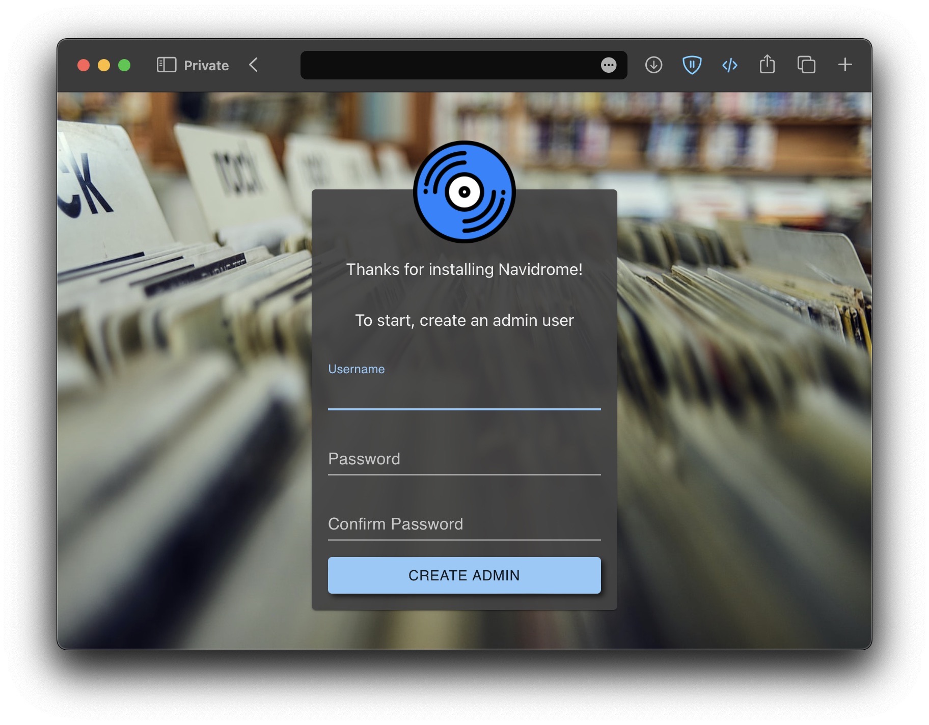Click the Navidrome vinyl disc logo
The height and width of the screenshot is (725, 929).
click(464, 192)
